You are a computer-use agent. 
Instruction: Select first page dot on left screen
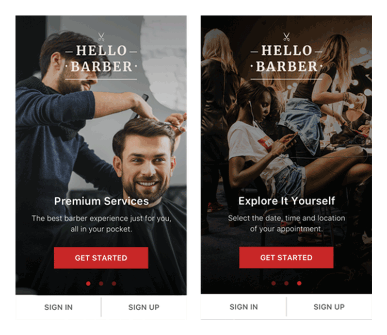(88, 283)
